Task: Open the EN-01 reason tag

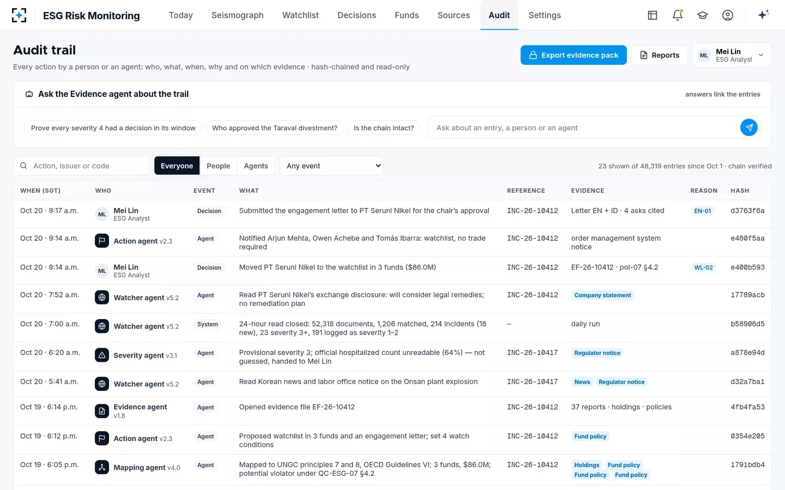Action: pos(703,211)
